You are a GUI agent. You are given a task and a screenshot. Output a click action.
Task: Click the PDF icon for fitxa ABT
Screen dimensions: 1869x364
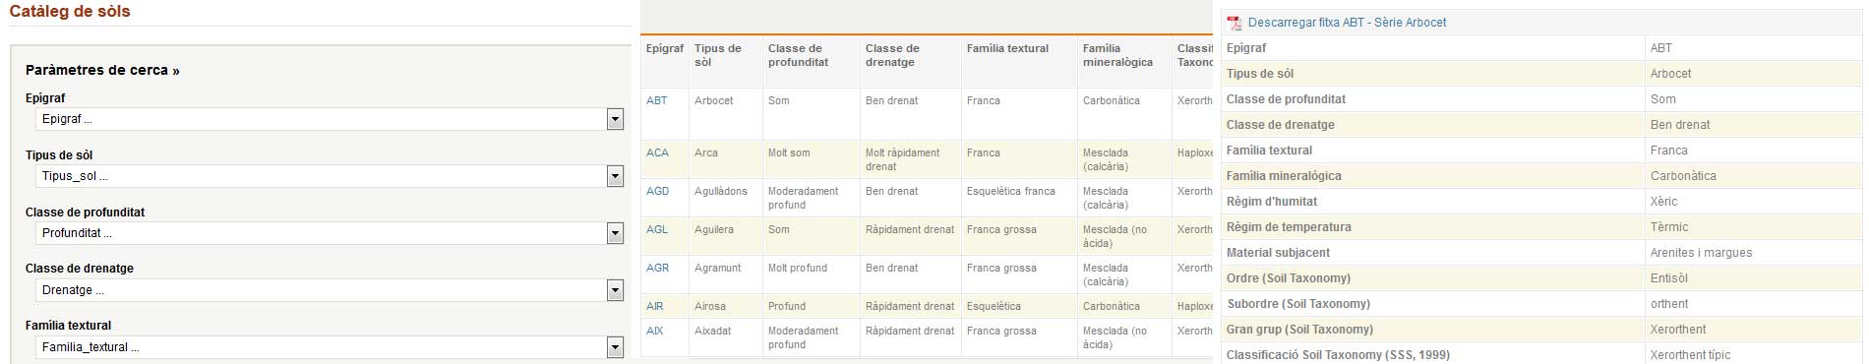(x=1234, y=23)
